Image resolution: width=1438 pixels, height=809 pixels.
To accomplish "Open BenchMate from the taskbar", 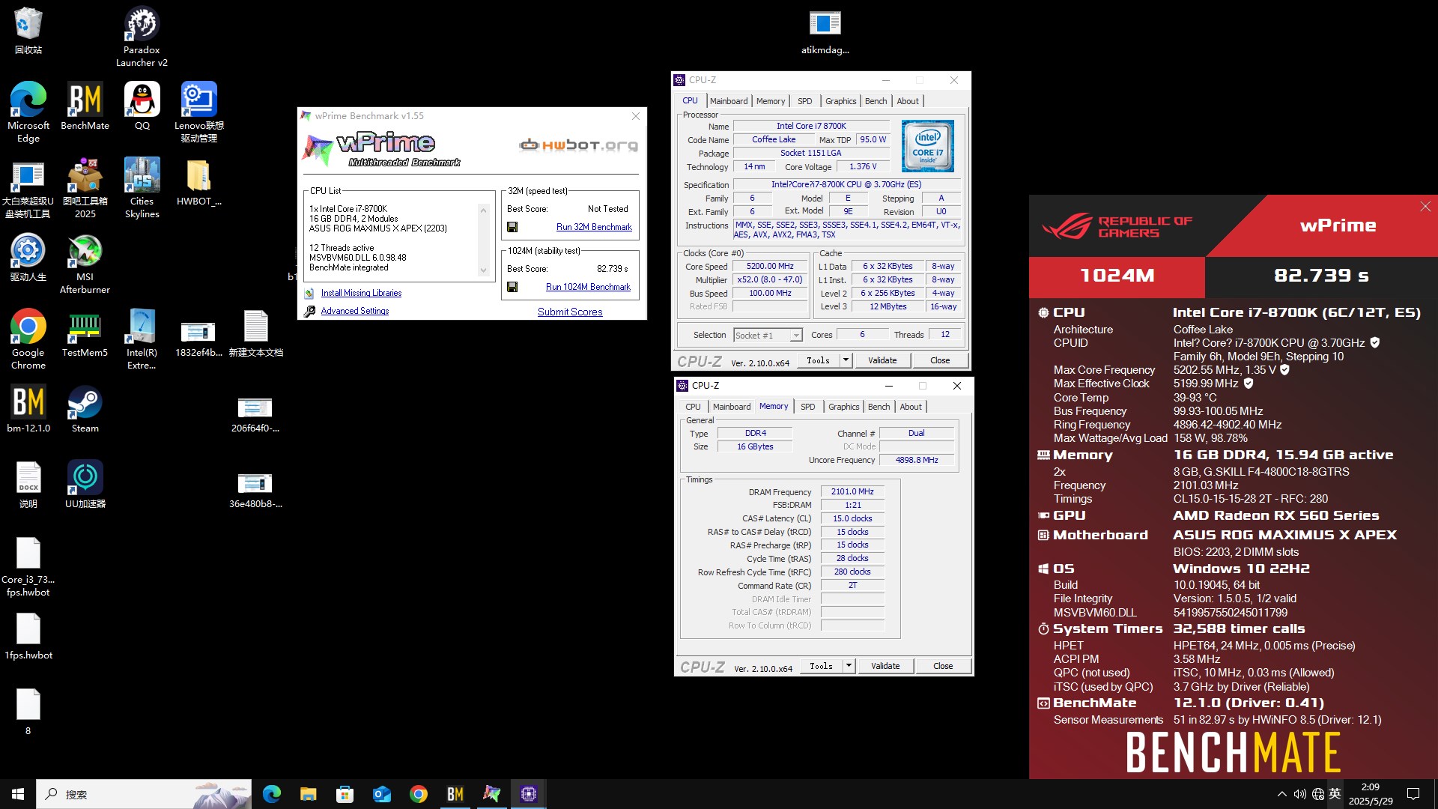I will (455, 794).
